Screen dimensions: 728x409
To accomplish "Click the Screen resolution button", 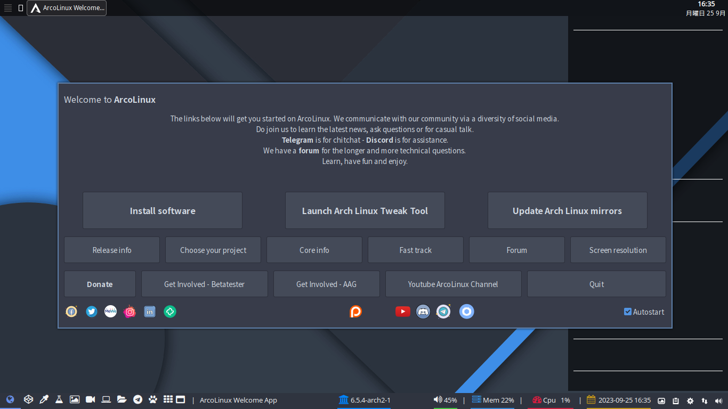I will click(618, 250).
